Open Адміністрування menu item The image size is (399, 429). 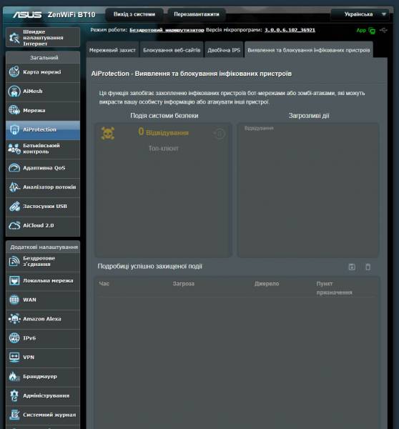pyautogui.click(x=43, y=395)
